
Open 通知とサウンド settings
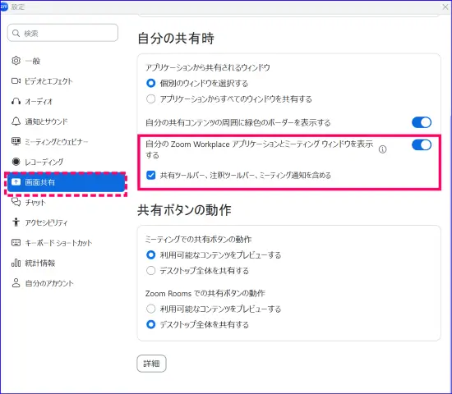(67, 121)
